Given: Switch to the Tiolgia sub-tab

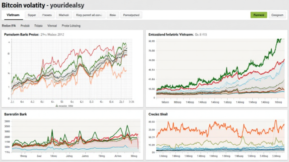Looking at the screenshot, I should pyautogui.click(x=38, y=26).
